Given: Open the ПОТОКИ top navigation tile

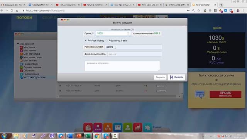Looking at the screenshot, I should click(24, 22).
